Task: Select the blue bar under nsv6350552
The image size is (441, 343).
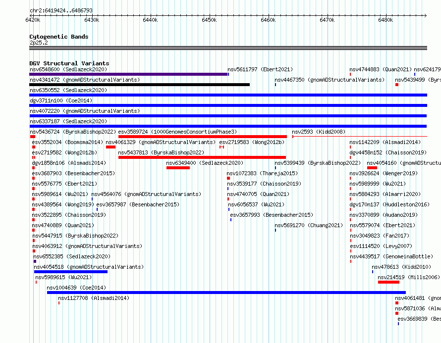Action: pos(228,95)
